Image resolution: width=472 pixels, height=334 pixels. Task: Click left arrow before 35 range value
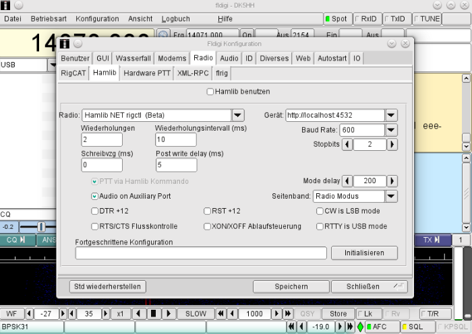tap(72, 314)
